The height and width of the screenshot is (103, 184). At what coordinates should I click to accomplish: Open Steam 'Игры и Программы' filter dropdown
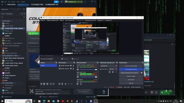click(11, 14)
